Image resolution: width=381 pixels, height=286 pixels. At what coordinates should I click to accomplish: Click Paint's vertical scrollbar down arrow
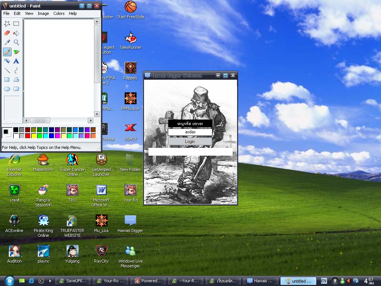click(97, 114)
